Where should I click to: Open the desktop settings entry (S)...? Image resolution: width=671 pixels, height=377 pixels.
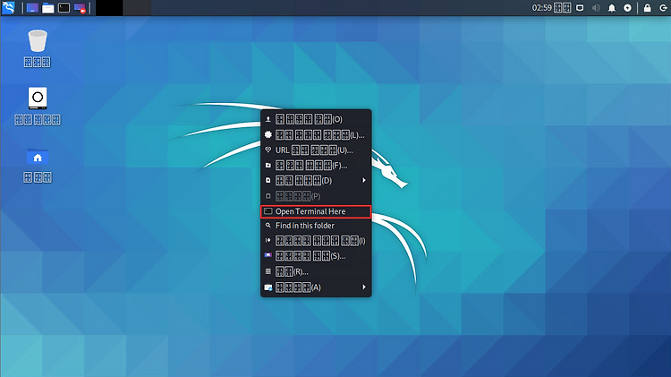316,256
